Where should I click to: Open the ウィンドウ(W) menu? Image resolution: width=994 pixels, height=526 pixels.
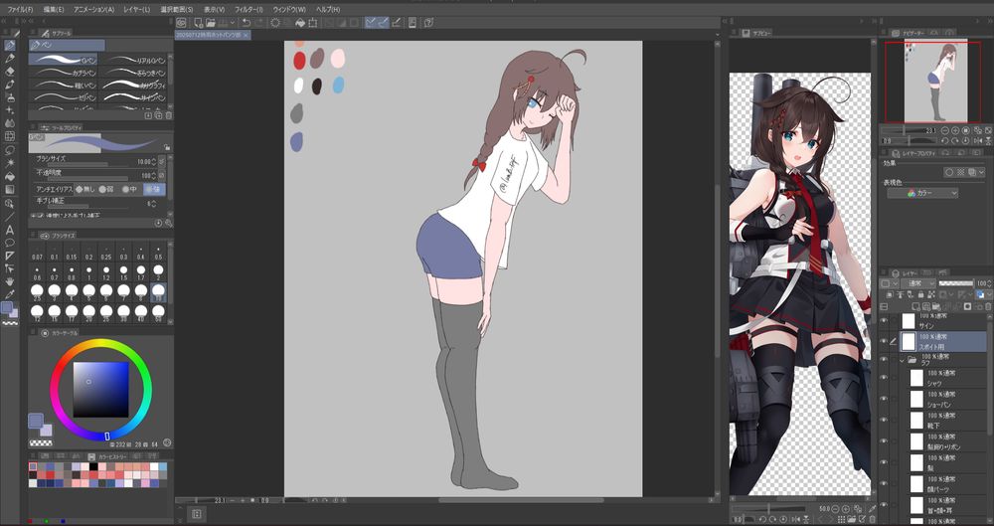click(x=289, y=10)
